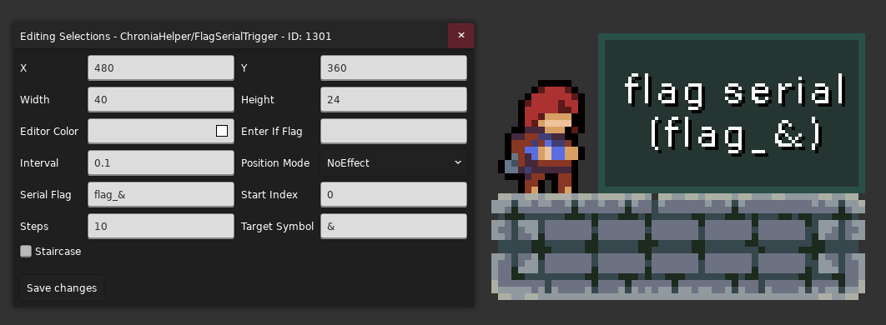
Task: Edit the Serial Flag field flag_&
Action: [x=161, y=194]
